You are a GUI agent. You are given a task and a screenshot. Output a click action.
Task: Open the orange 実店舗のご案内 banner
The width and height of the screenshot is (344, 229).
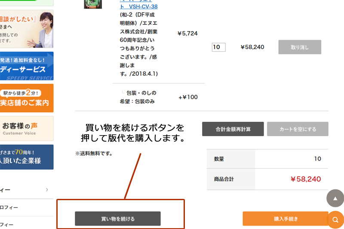click(27, 98)
